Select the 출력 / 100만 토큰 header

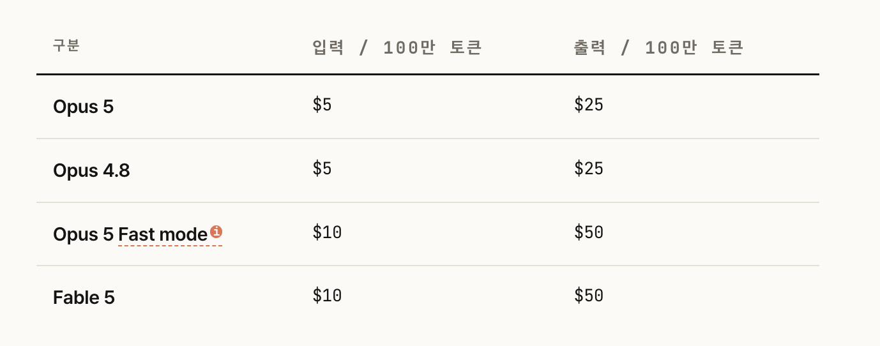pyautogui.click(x=658, y=48)
